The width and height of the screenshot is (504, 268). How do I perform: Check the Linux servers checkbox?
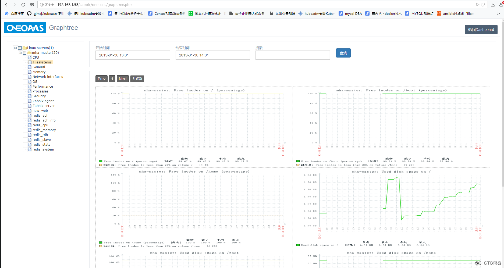tap(20, 48)
